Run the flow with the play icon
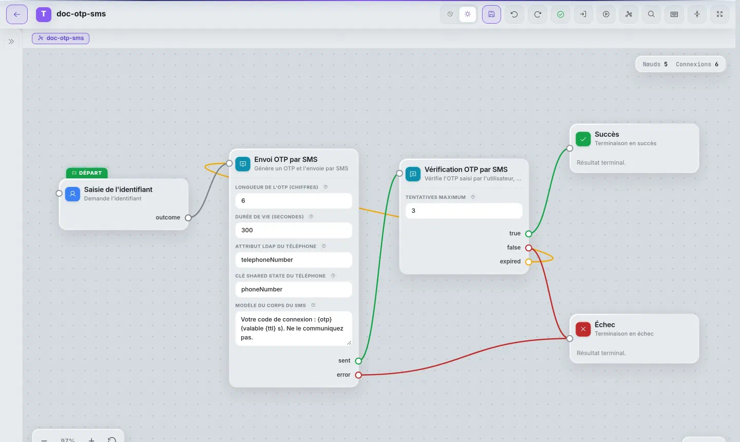This screenshot has height=442, width=740. pyautogui.click(x=606, y=14)
